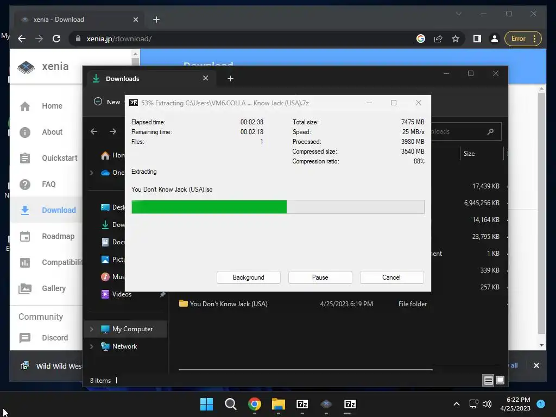The width and height of the screenshot is (556, 417).
Task: Click New button in Explorer toolbar
Action: pyautogui.click(x=108, y=102)
